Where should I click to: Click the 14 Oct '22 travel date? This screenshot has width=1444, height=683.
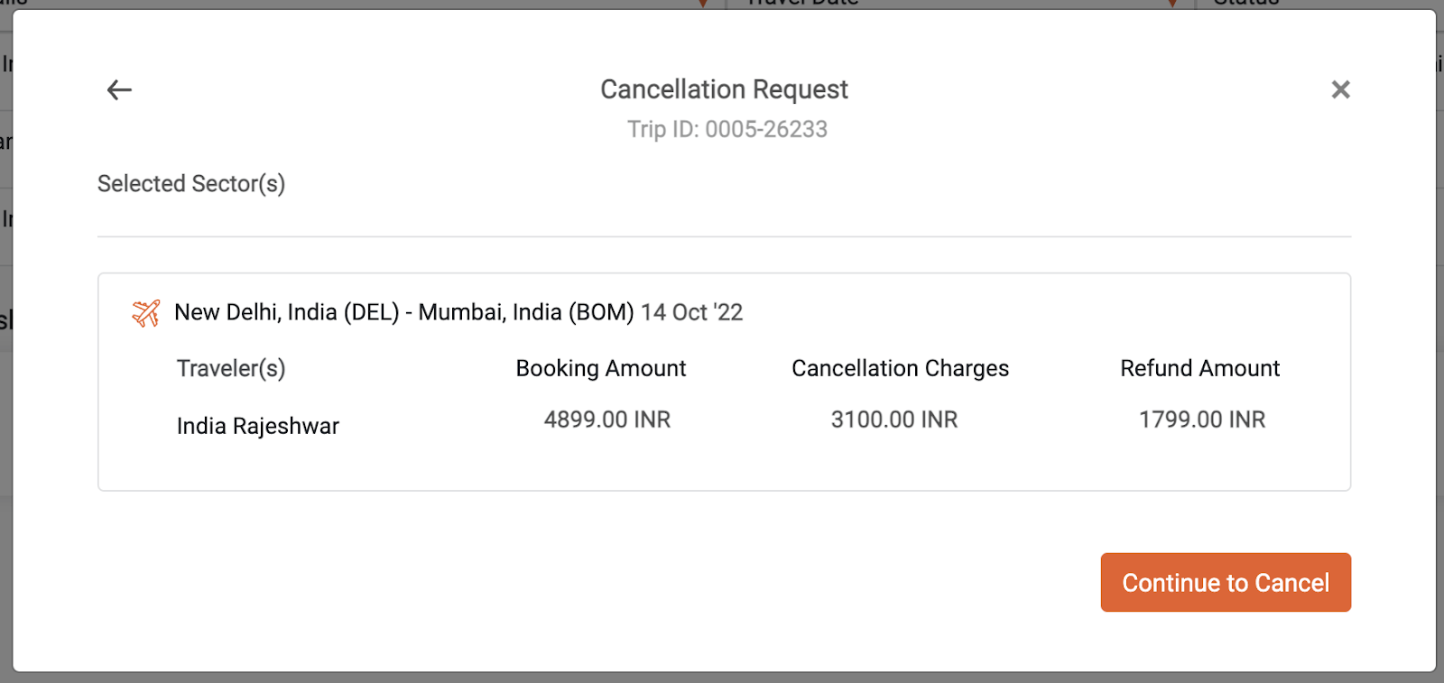point(692,312)
